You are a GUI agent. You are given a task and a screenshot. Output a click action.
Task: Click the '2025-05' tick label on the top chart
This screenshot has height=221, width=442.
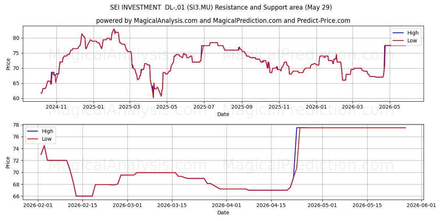(x=167, y=107)
